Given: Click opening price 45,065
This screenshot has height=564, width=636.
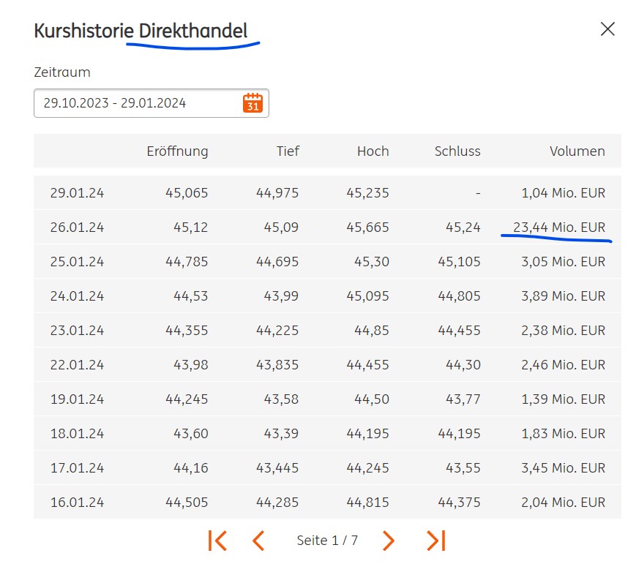Looking at the screenshot, I should click(x=187, y=192).
